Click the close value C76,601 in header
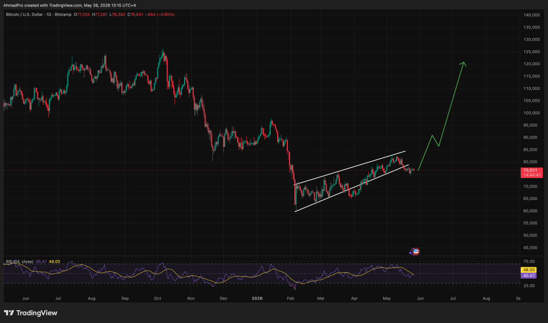 point(135,14)
